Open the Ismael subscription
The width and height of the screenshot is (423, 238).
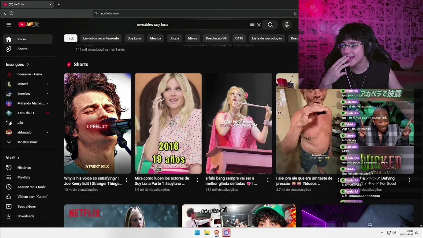point(28,84)
